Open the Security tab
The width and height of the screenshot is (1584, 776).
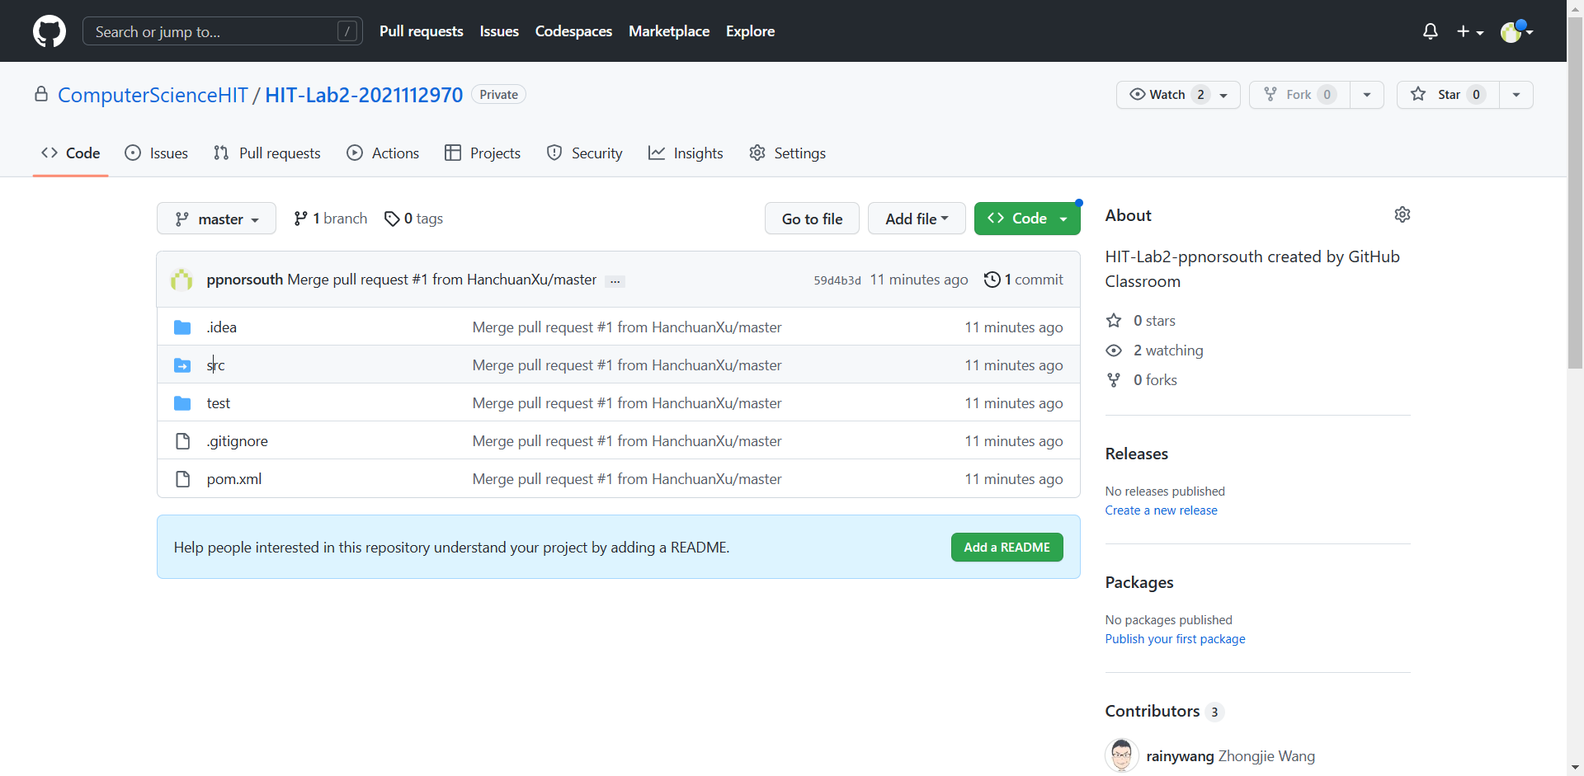[585, 153]
